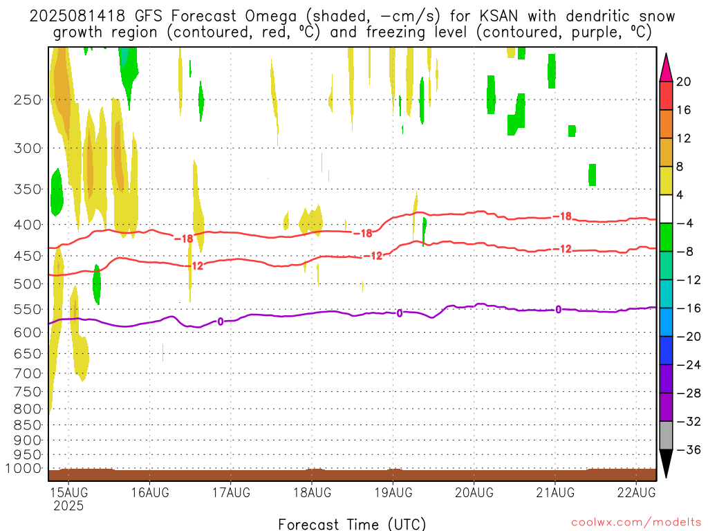The image size is (708, 531).
Task: Click the 15AUG date label
Action: pos(68,492)
